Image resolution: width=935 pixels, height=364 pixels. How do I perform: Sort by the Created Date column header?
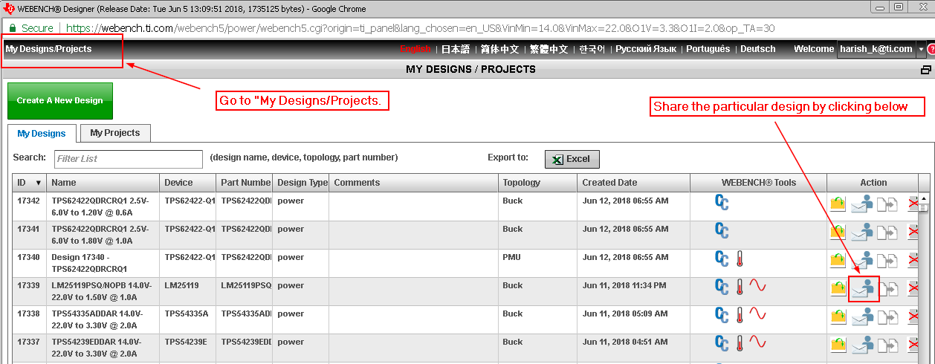(634, 183)
